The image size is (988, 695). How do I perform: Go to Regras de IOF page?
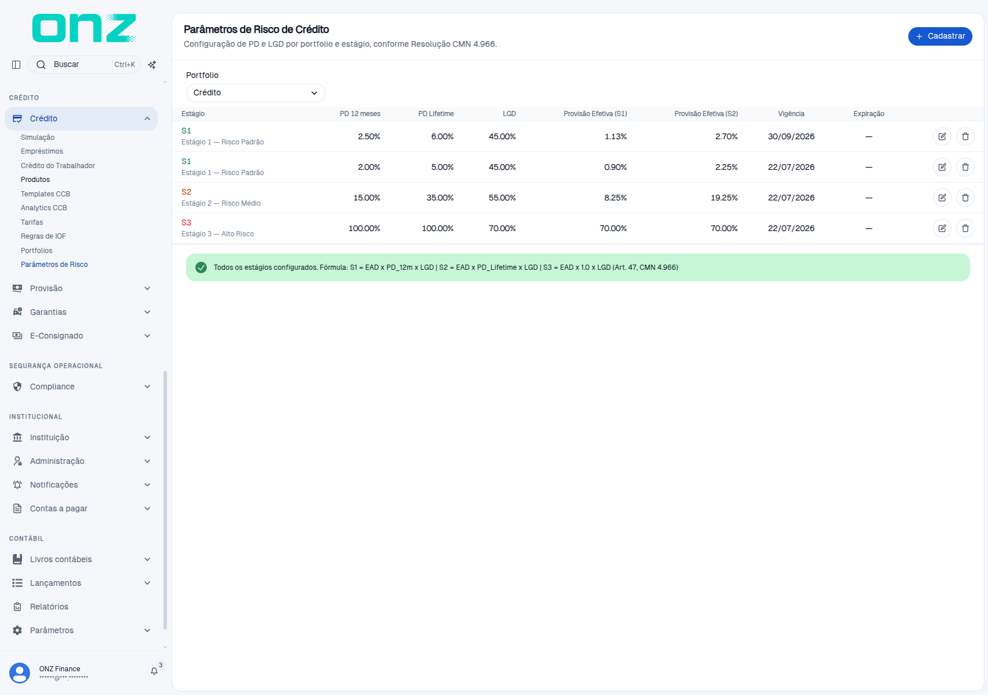43,236
